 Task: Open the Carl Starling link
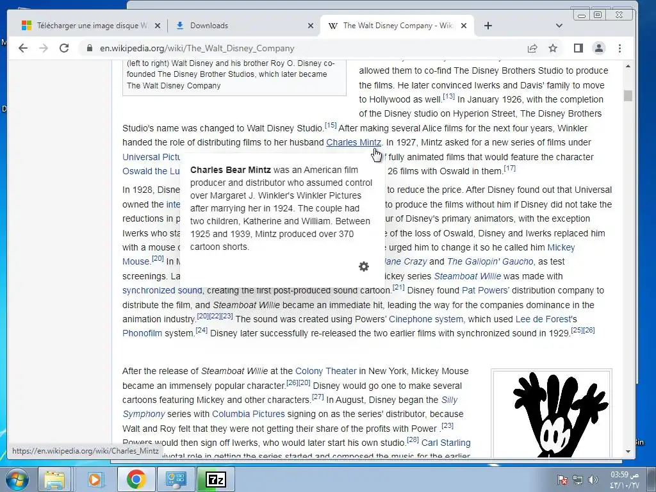click(x=446, y=443)
